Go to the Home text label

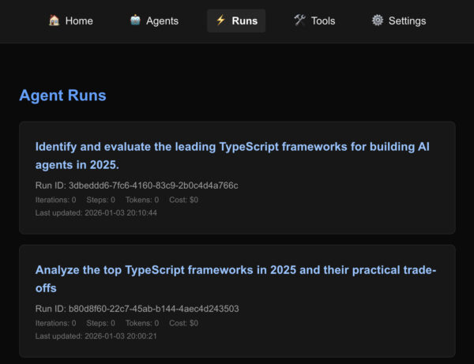[x=79, y=21]
